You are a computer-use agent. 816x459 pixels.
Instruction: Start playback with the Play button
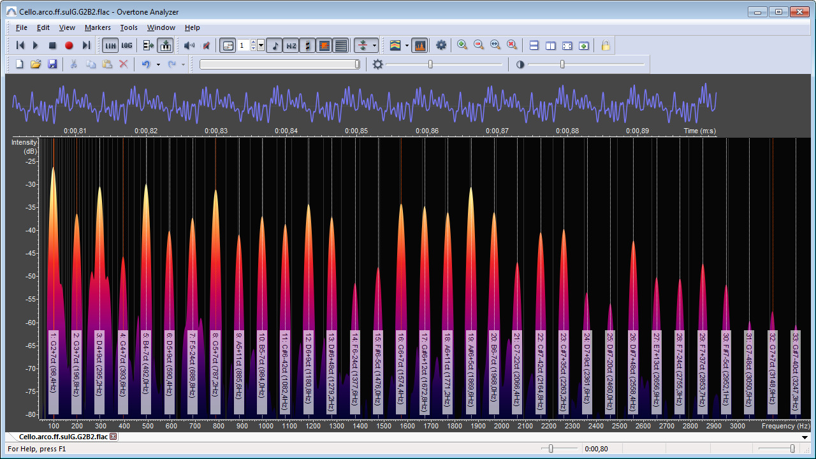(x=36, y=45)
